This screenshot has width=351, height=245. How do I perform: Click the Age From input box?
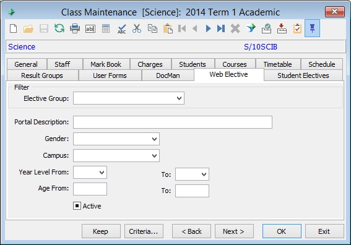90,189
